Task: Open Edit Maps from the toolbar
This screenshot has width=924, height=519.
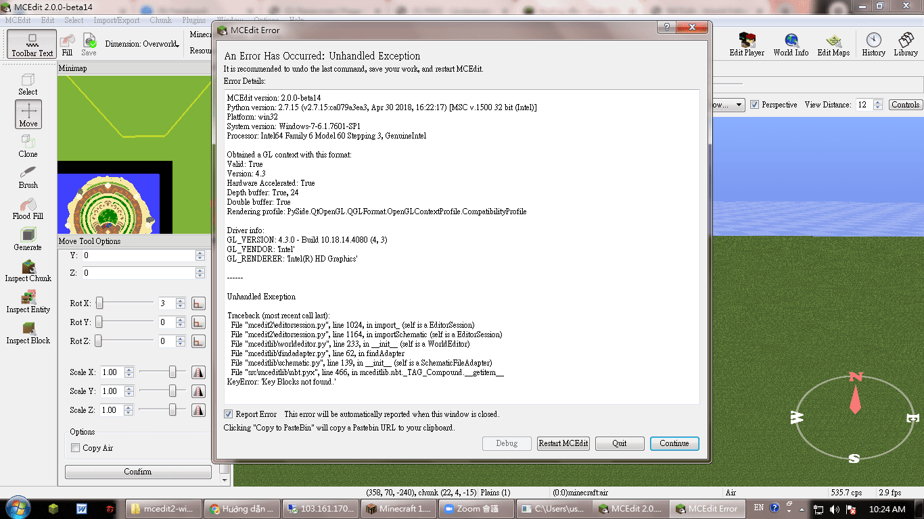Action: coord(833,45)
